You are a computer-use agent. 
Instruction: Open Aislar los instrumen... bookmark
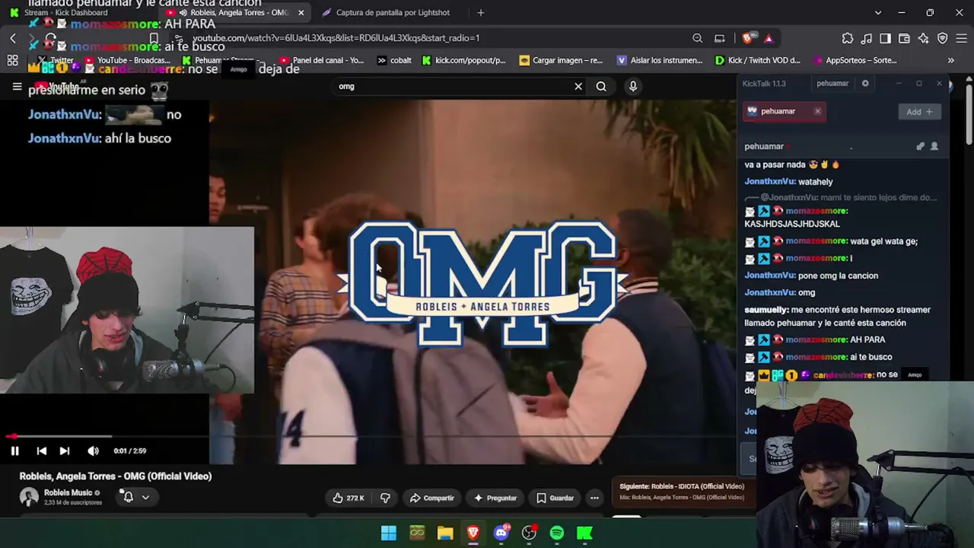[x=660, y=60]
